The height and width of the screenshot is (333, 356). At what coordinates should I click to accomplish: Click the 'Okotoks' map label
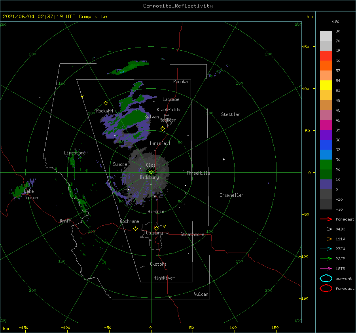click(158, 264)
